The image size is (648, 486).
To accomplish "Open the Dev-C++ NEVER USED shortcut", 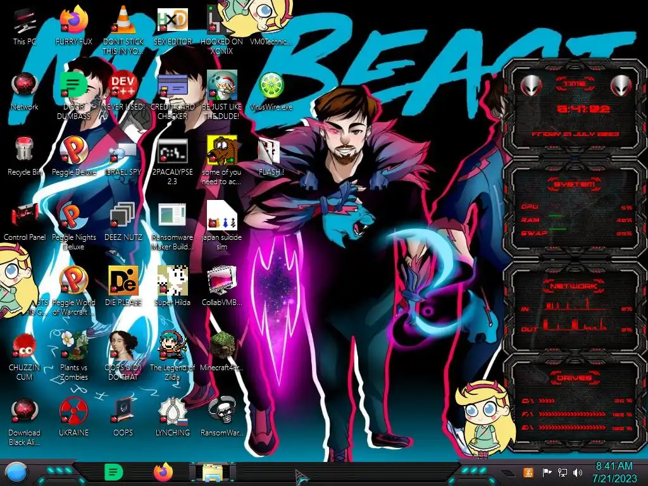I will (x=123, y=92).
